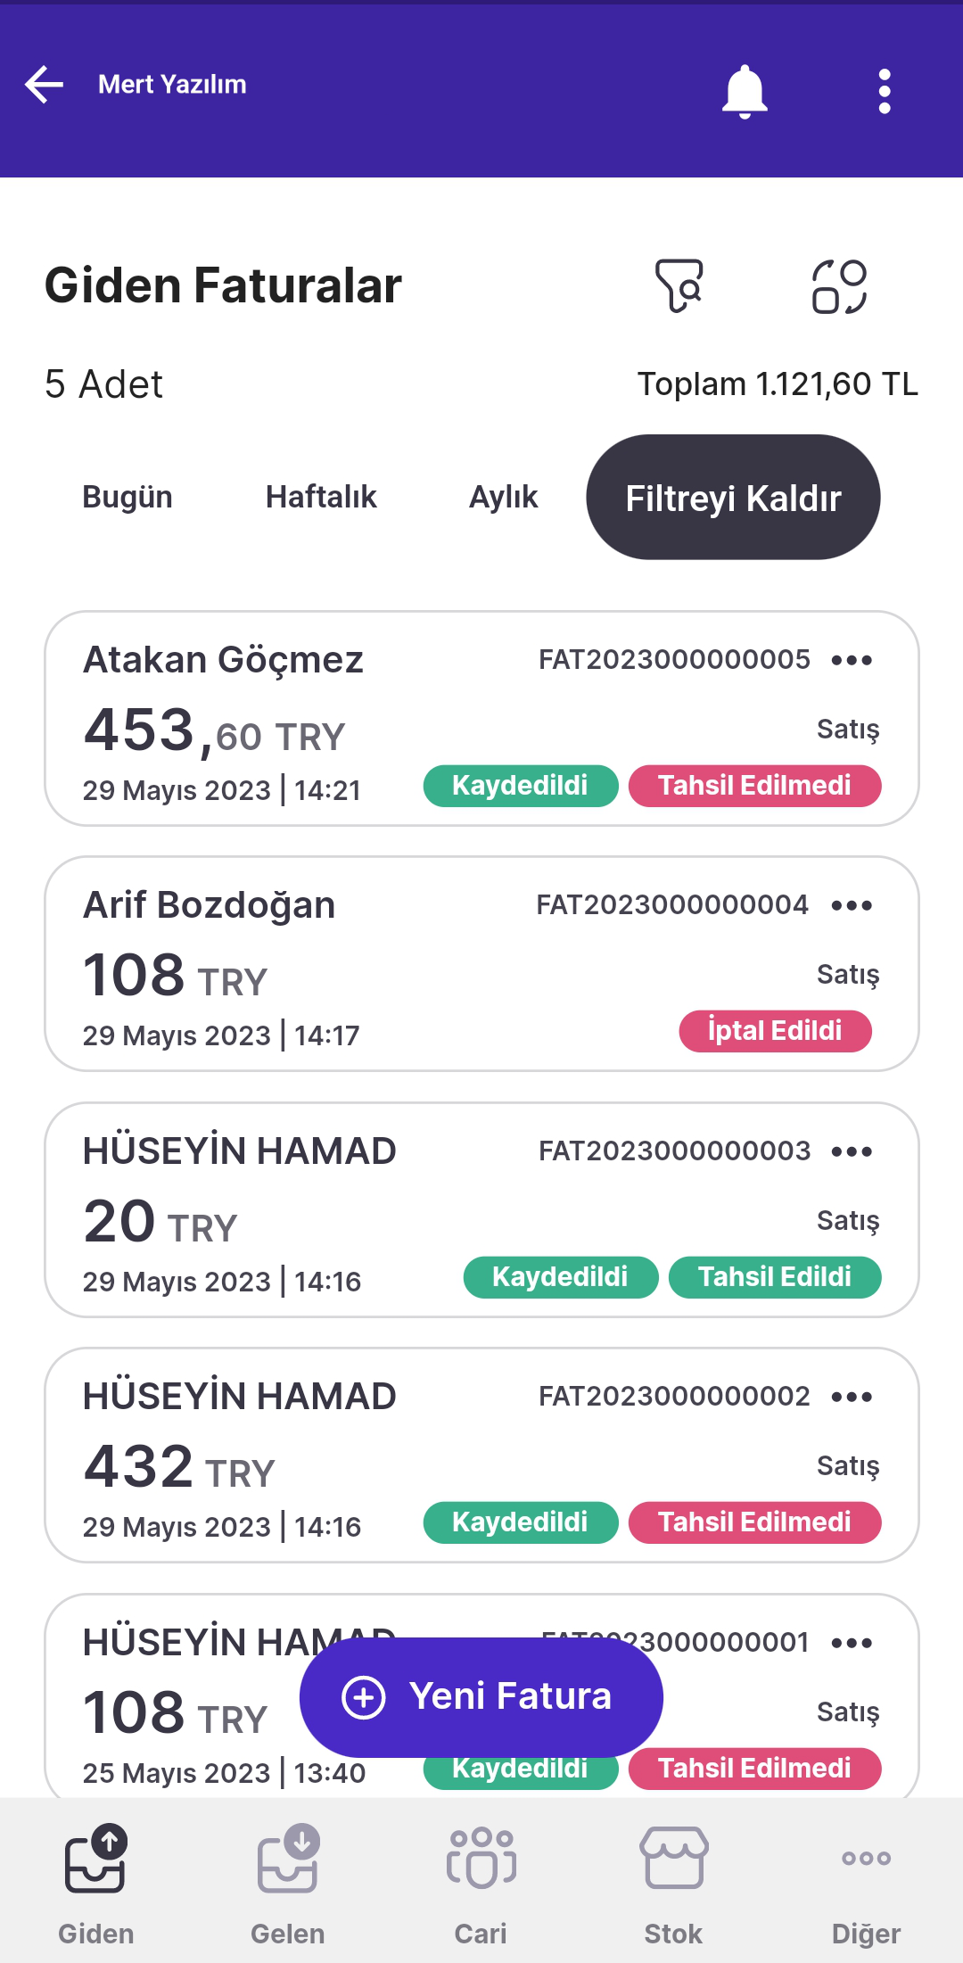The image size is (963, 1963).
Task: Tap Filtreyi Kaldır button
Action: pyautogui.click(x=733, y=498)
